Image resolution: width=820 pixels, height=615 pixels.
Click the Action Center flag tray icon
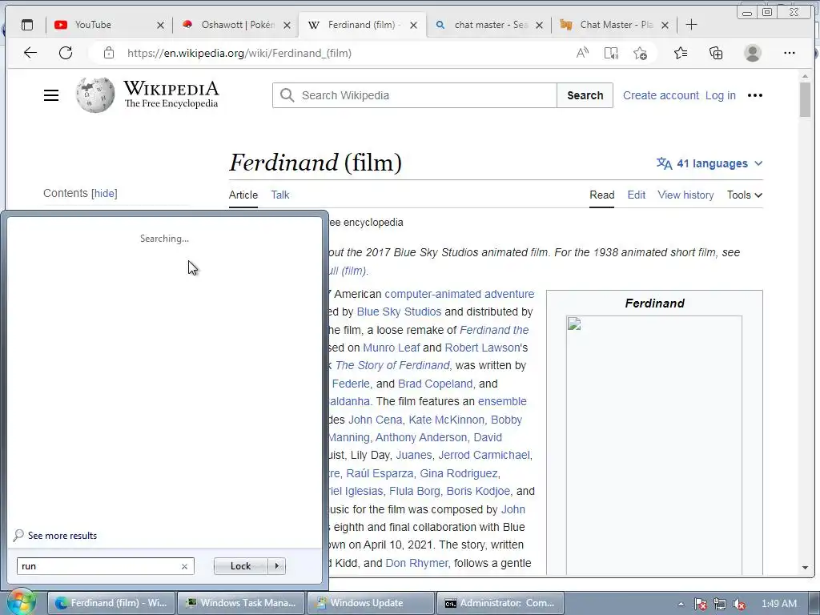click(700, 604)
